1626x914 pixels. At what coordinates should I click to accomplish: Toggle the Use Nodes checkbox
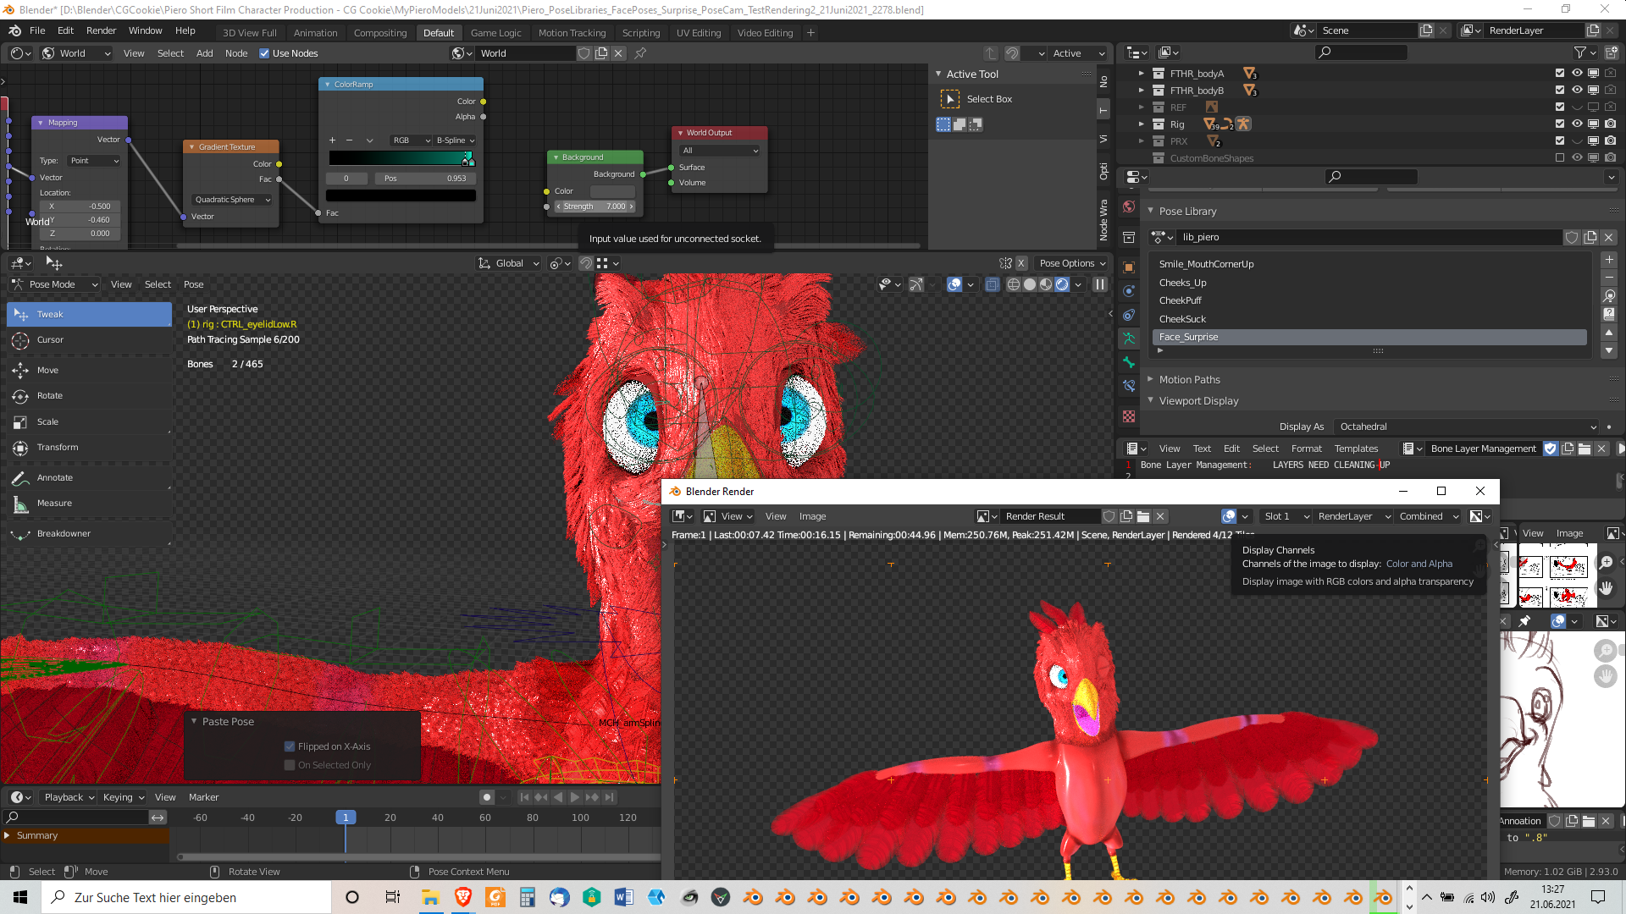coord(264,53)
